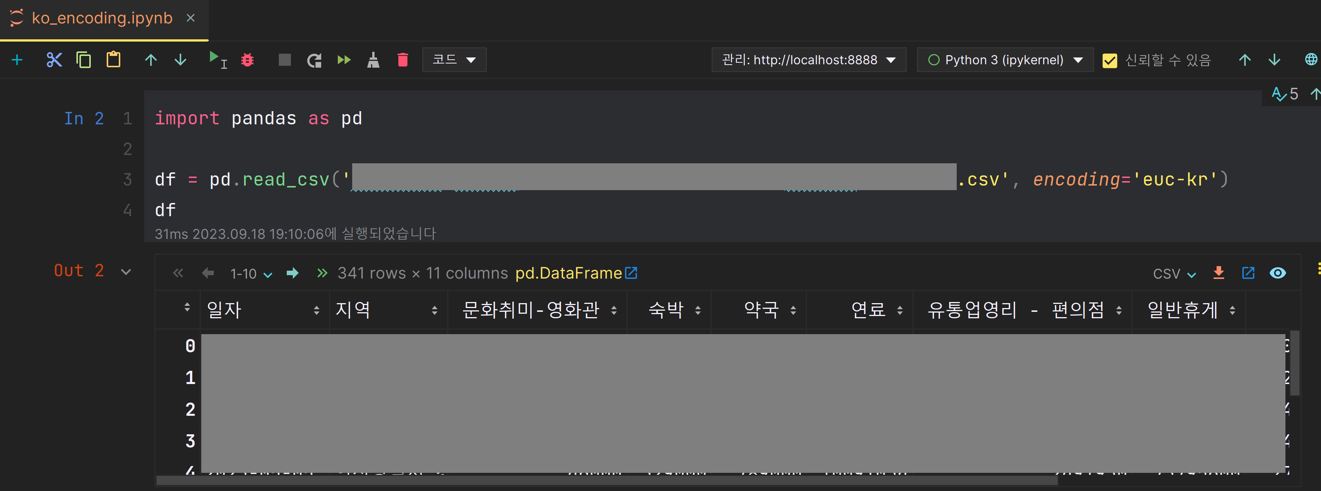Expand the 1-10 page size dropdown
Screen dimensions: 1321x491
coord(251,274)
